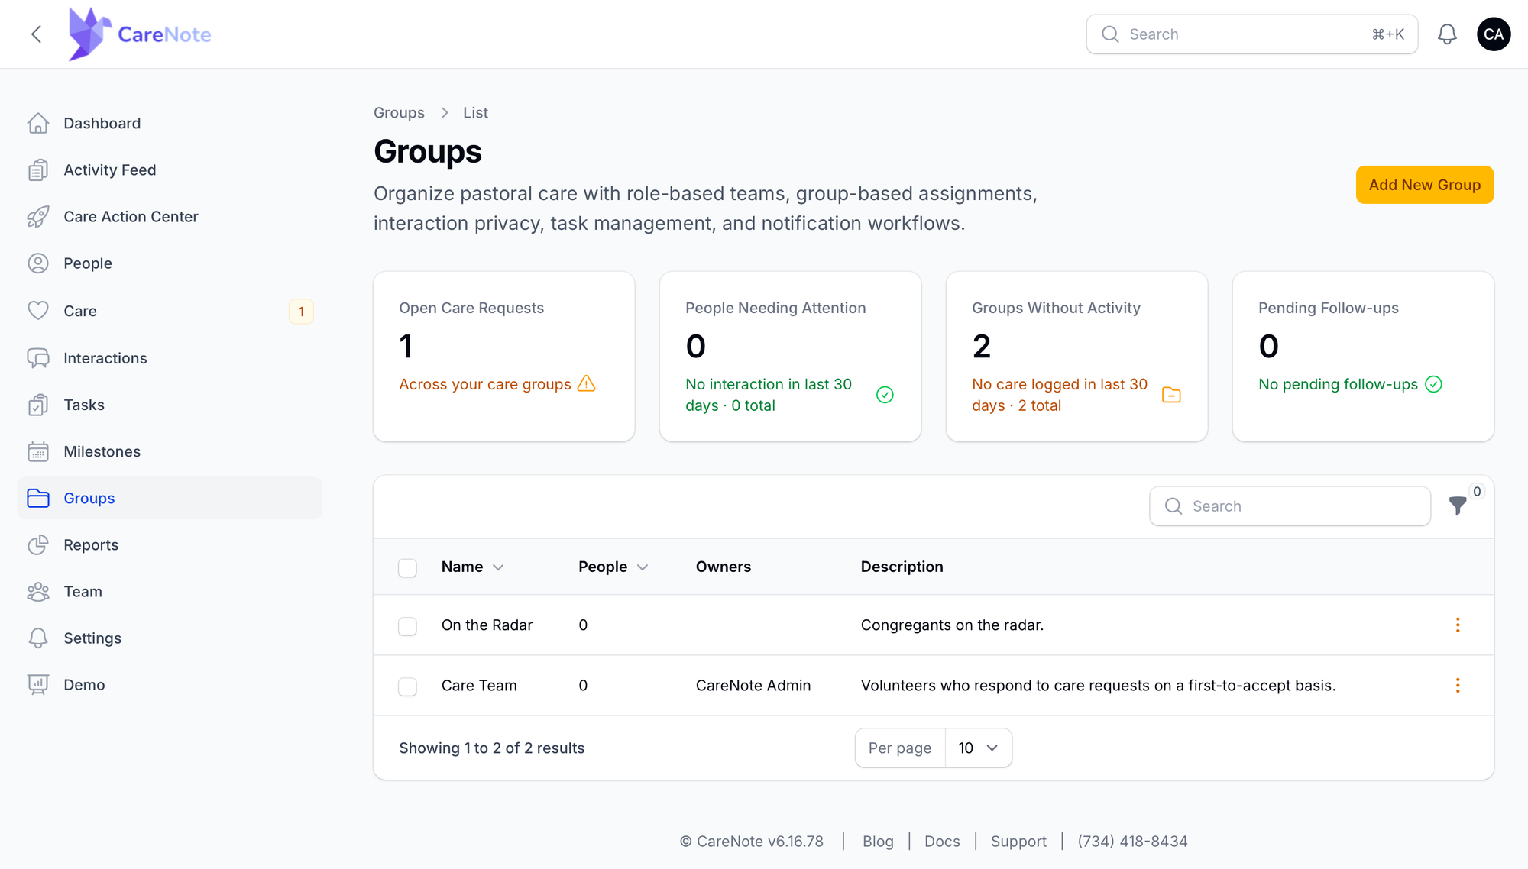Screen dimensions: 1528x869
Task: Open Tasks in the sidebar
Action: (170, 405)
